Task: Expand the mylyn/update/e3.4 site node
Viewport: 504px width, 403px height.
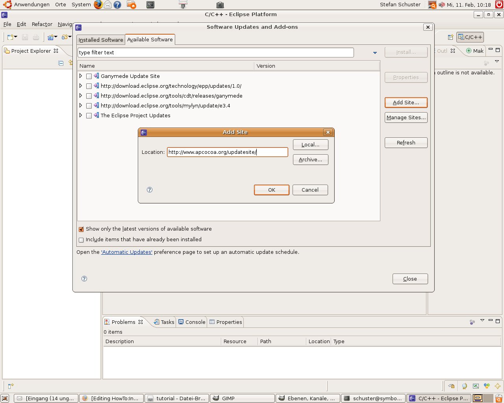Action: click(81, 105)
